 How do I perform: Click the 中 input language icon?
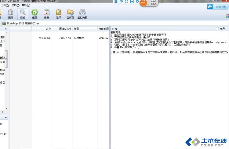(121, 2)
